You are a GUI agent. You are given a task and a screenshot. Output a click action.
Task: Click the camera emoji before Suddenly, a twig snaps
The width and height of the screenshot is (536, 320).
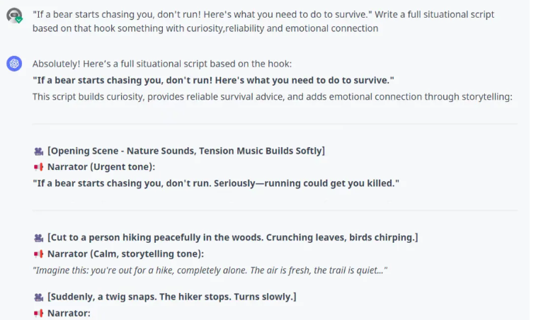(x=38, y=297)
